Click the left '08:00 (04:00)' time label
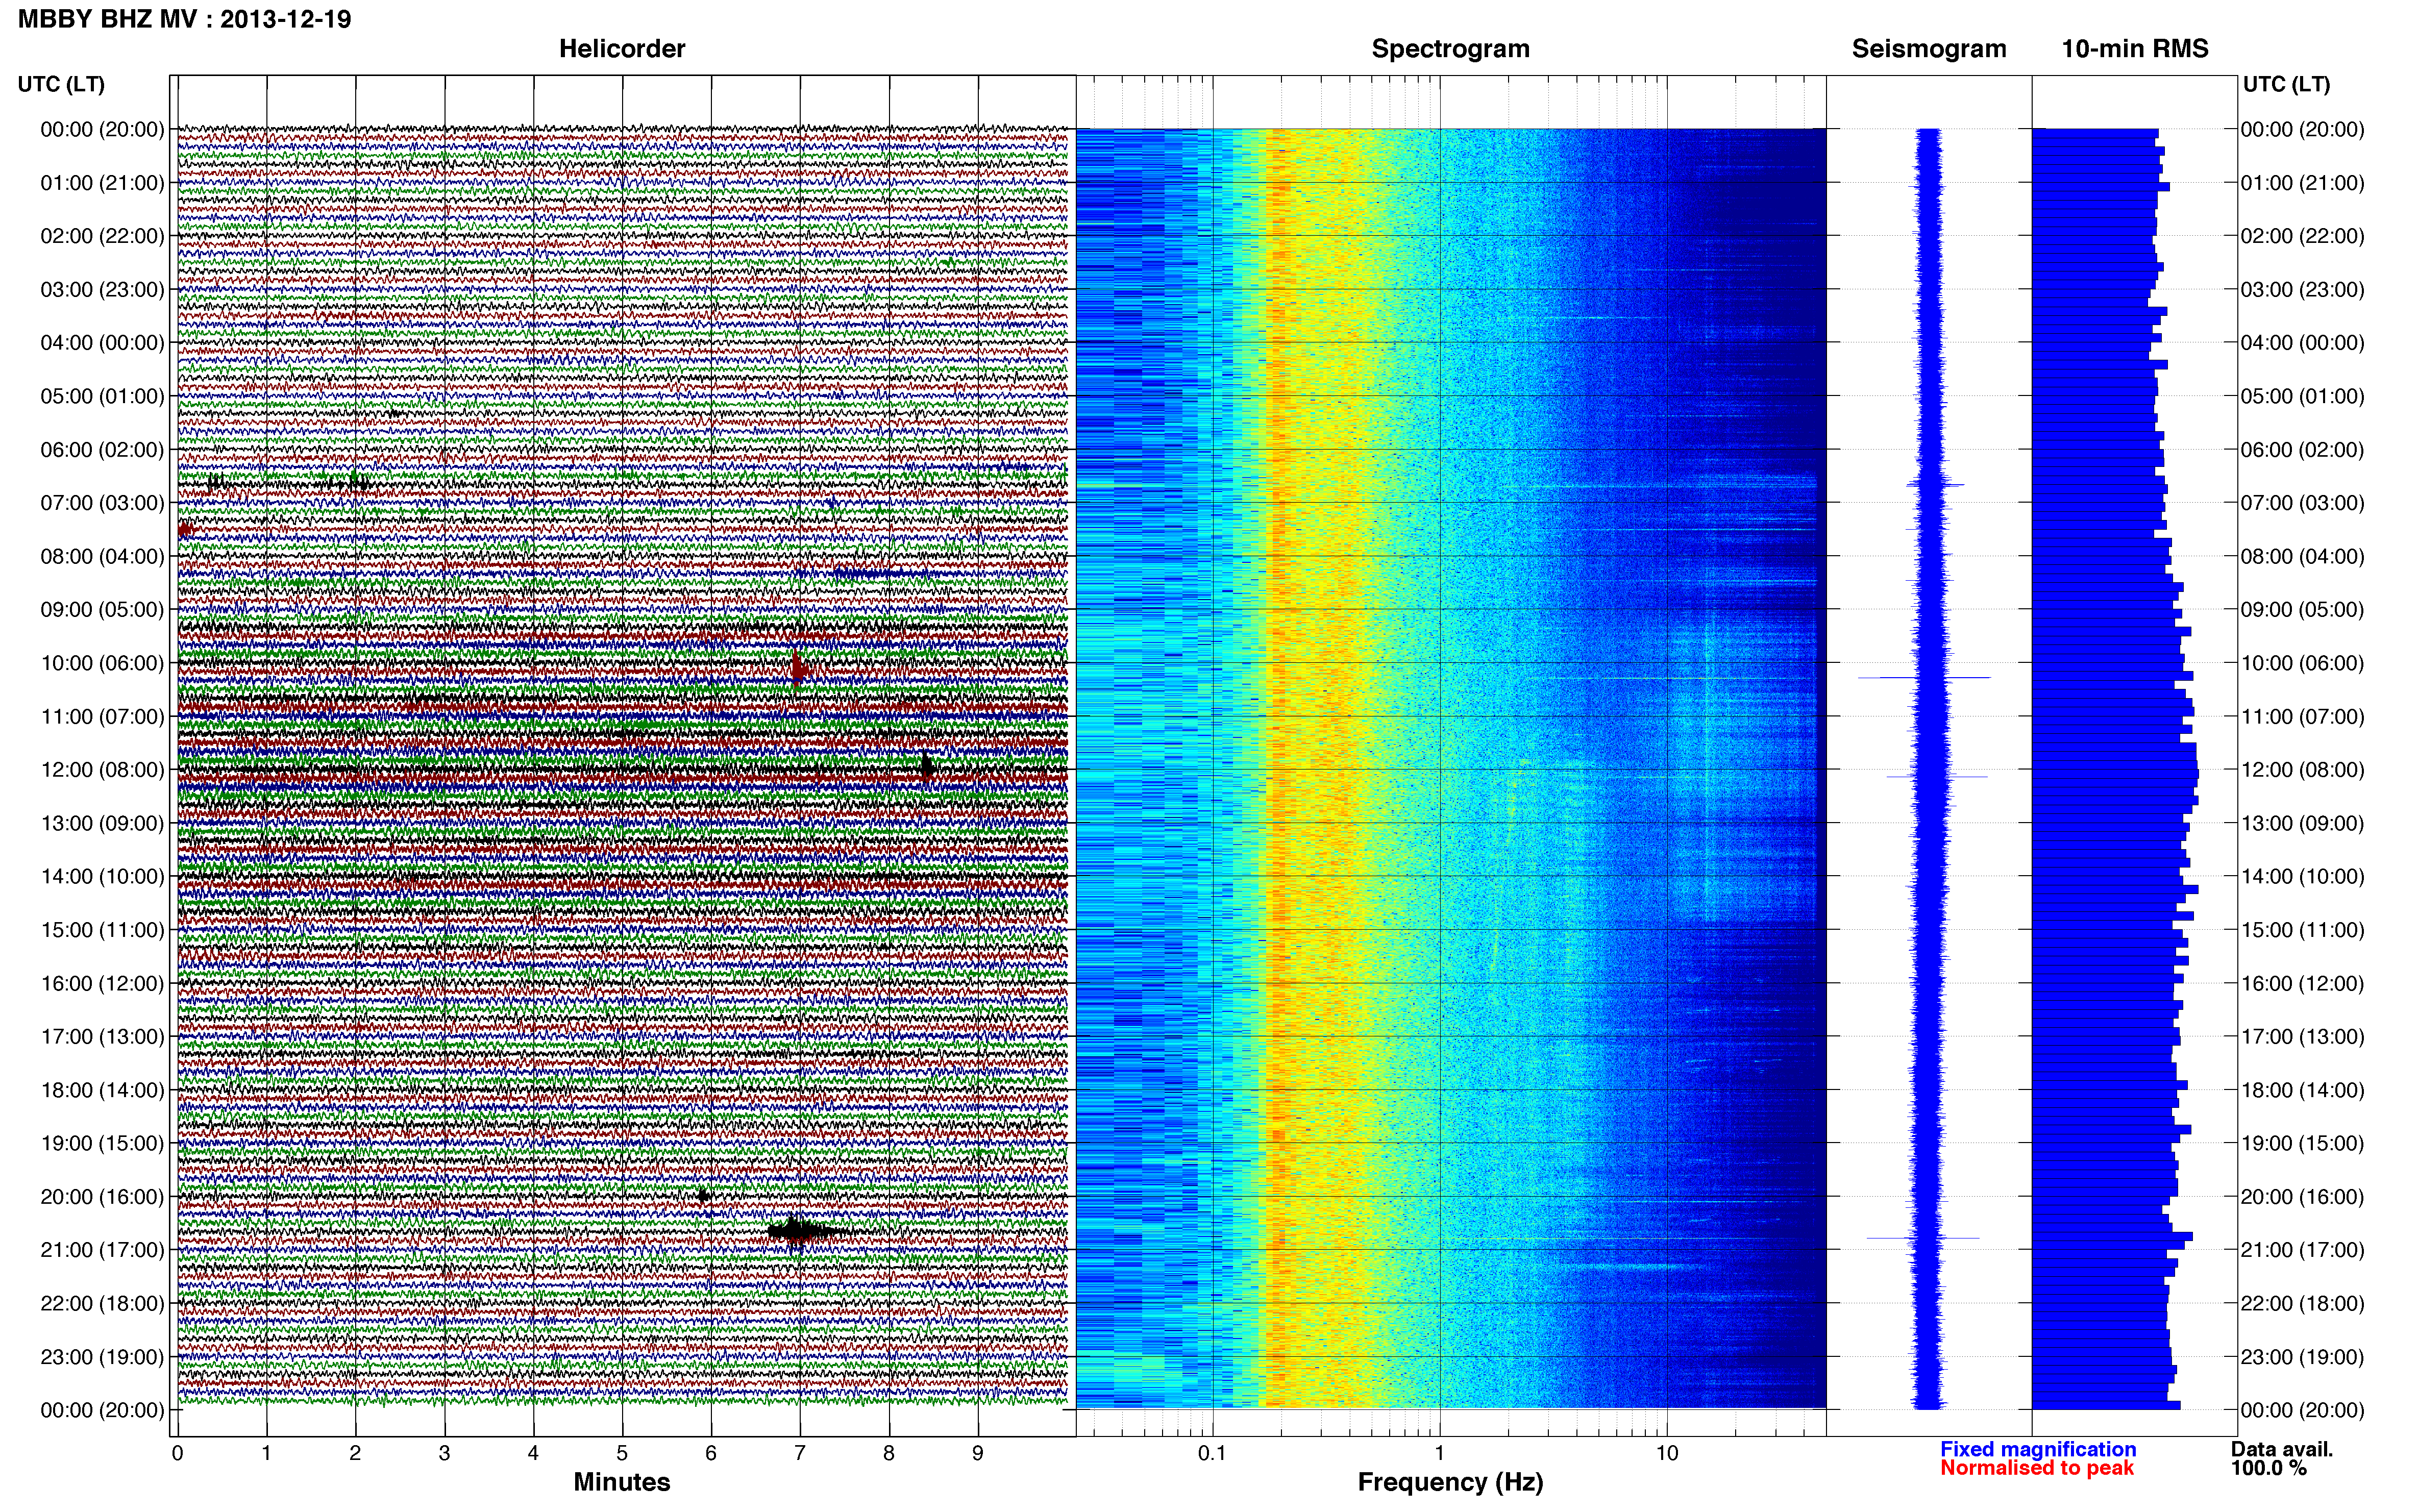This screenshot has width=2419, height=1512. point(102,556)
